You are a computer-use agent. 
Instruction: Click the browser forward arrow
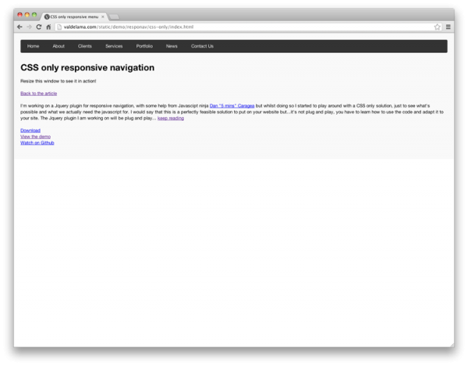click(30, 27)
